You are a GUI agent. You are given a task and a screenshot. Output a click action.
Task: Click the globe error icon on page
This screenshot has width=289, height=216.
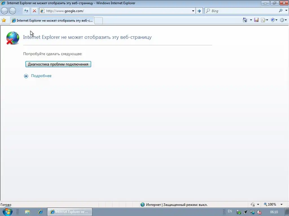click(12, 38)
